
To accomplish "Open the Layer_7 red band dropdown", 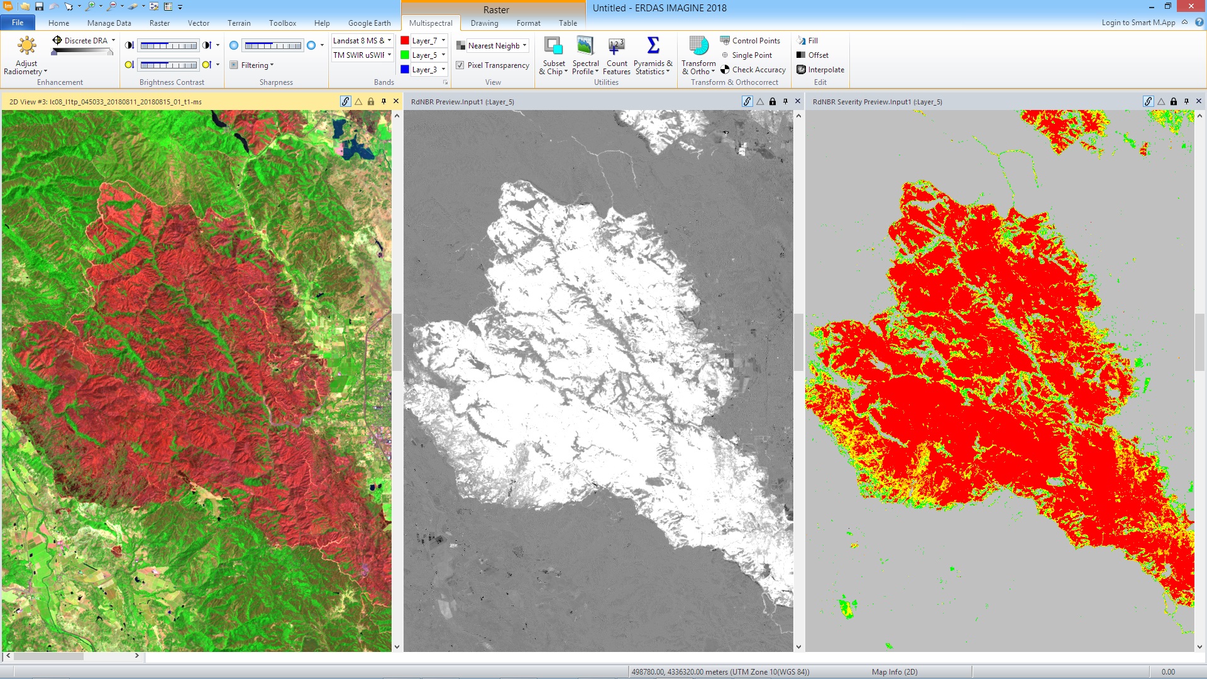I will [x=443, y=40].
